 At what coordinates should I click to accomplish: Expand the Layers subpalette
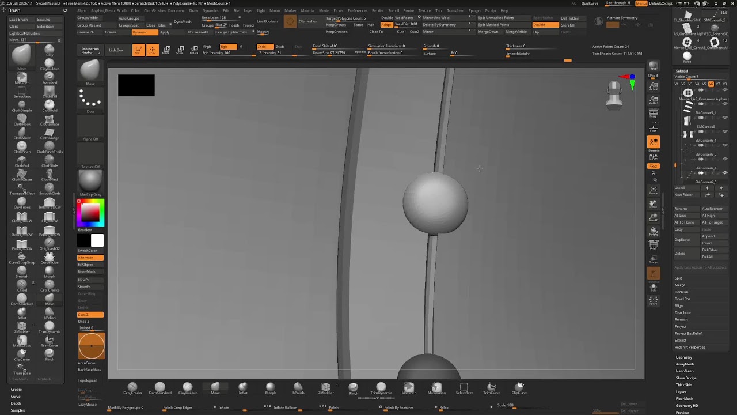(x=681, y=392)
